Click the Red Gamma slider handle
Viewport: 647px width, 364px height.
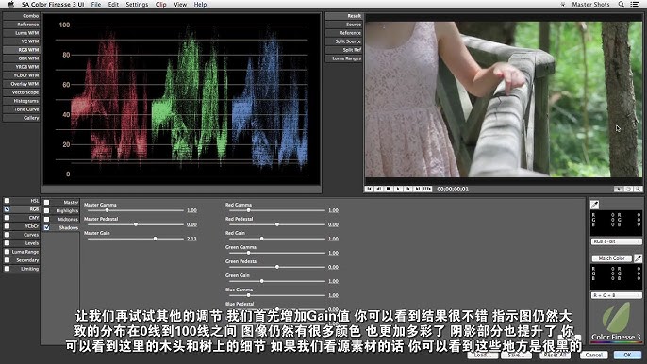click(x=248, y=210)
